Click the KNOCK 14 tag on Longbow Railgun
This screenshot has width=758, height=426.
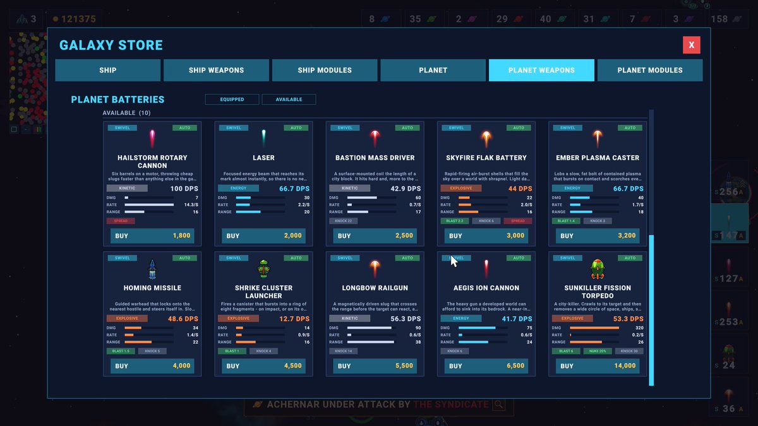coord(344,351)
